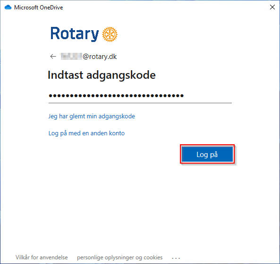This screenshot has height=264, width=280.
Task: Click the blue Log på button
Action: [207, 154]
